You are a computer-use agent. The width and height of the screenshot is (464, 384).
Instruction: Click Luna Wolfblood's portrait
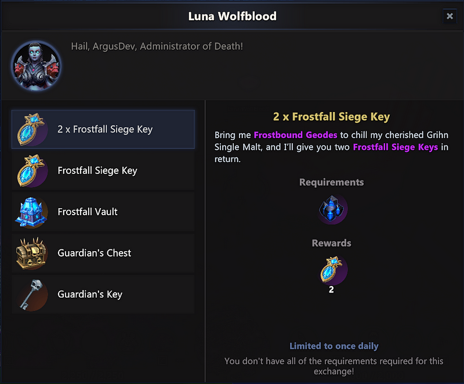36,64
